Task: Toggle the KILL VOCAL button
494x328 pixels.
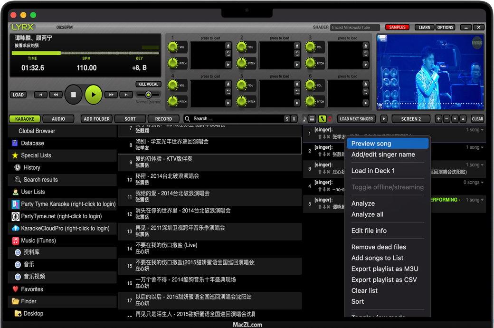Action: coord(148,84)
